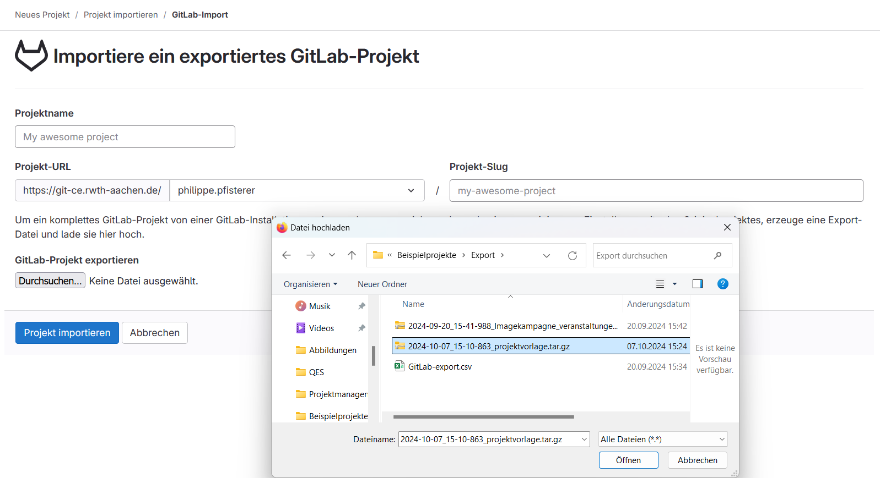Click the double-chevron path overflow in address bar
The width and height of the screenshot is (880, 478).
tap(390, 255)
